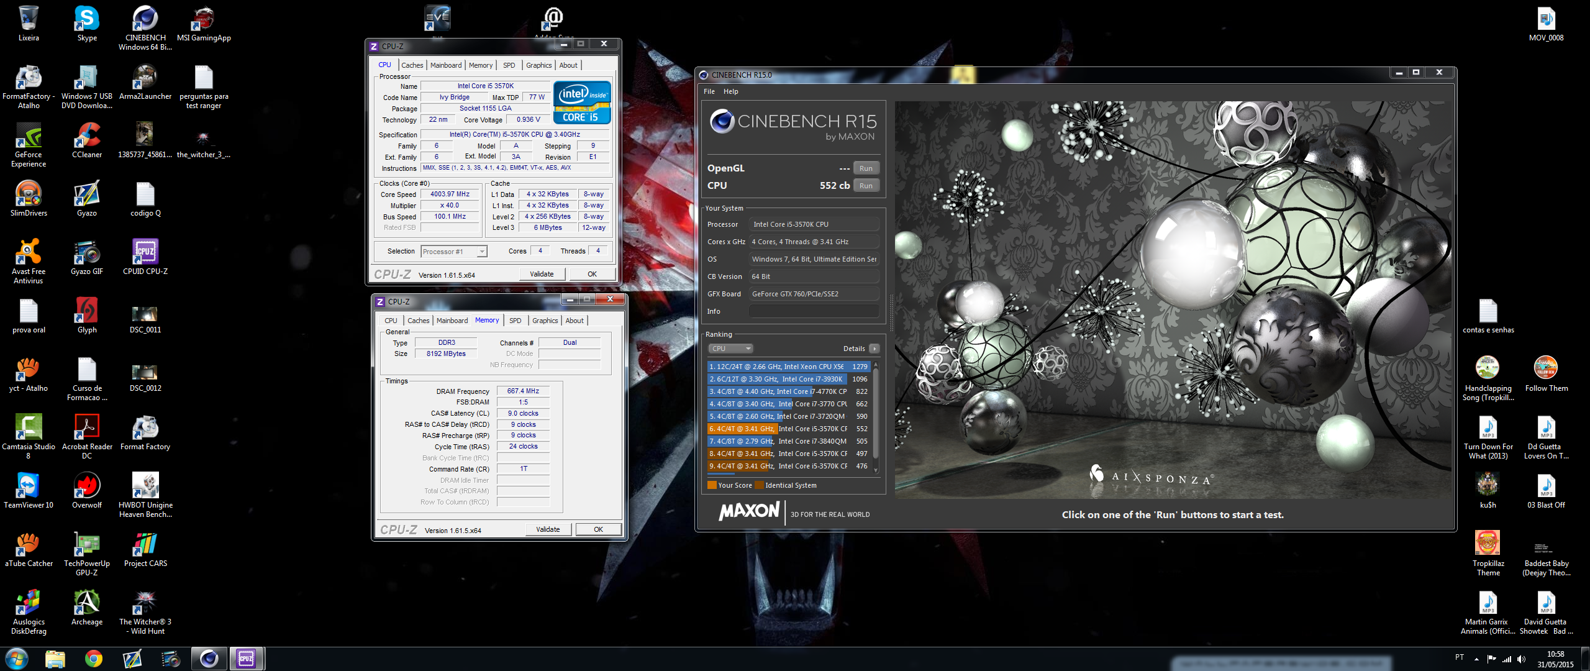Image resolution: width=1590 pixels, height=671 pixels.
Task: Select the SPD tab in top CPU-Z window
Action: 509,65
